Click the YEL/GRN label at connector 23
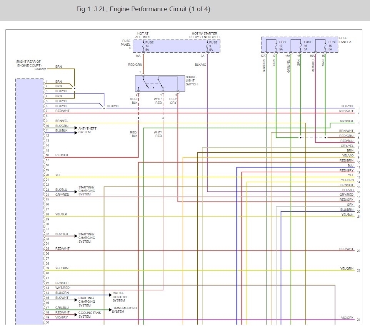The image size is (370, 330). pyautogui.click(x=347, y=268)
